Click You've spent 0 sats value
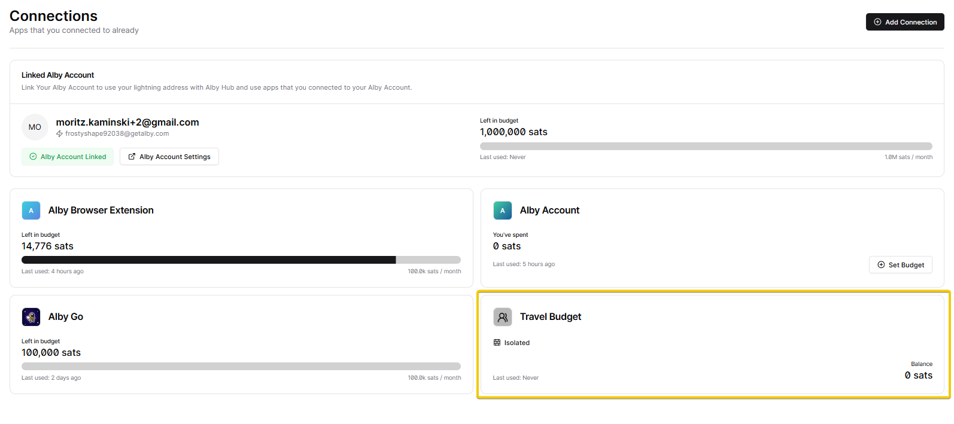 coord(506,246)
